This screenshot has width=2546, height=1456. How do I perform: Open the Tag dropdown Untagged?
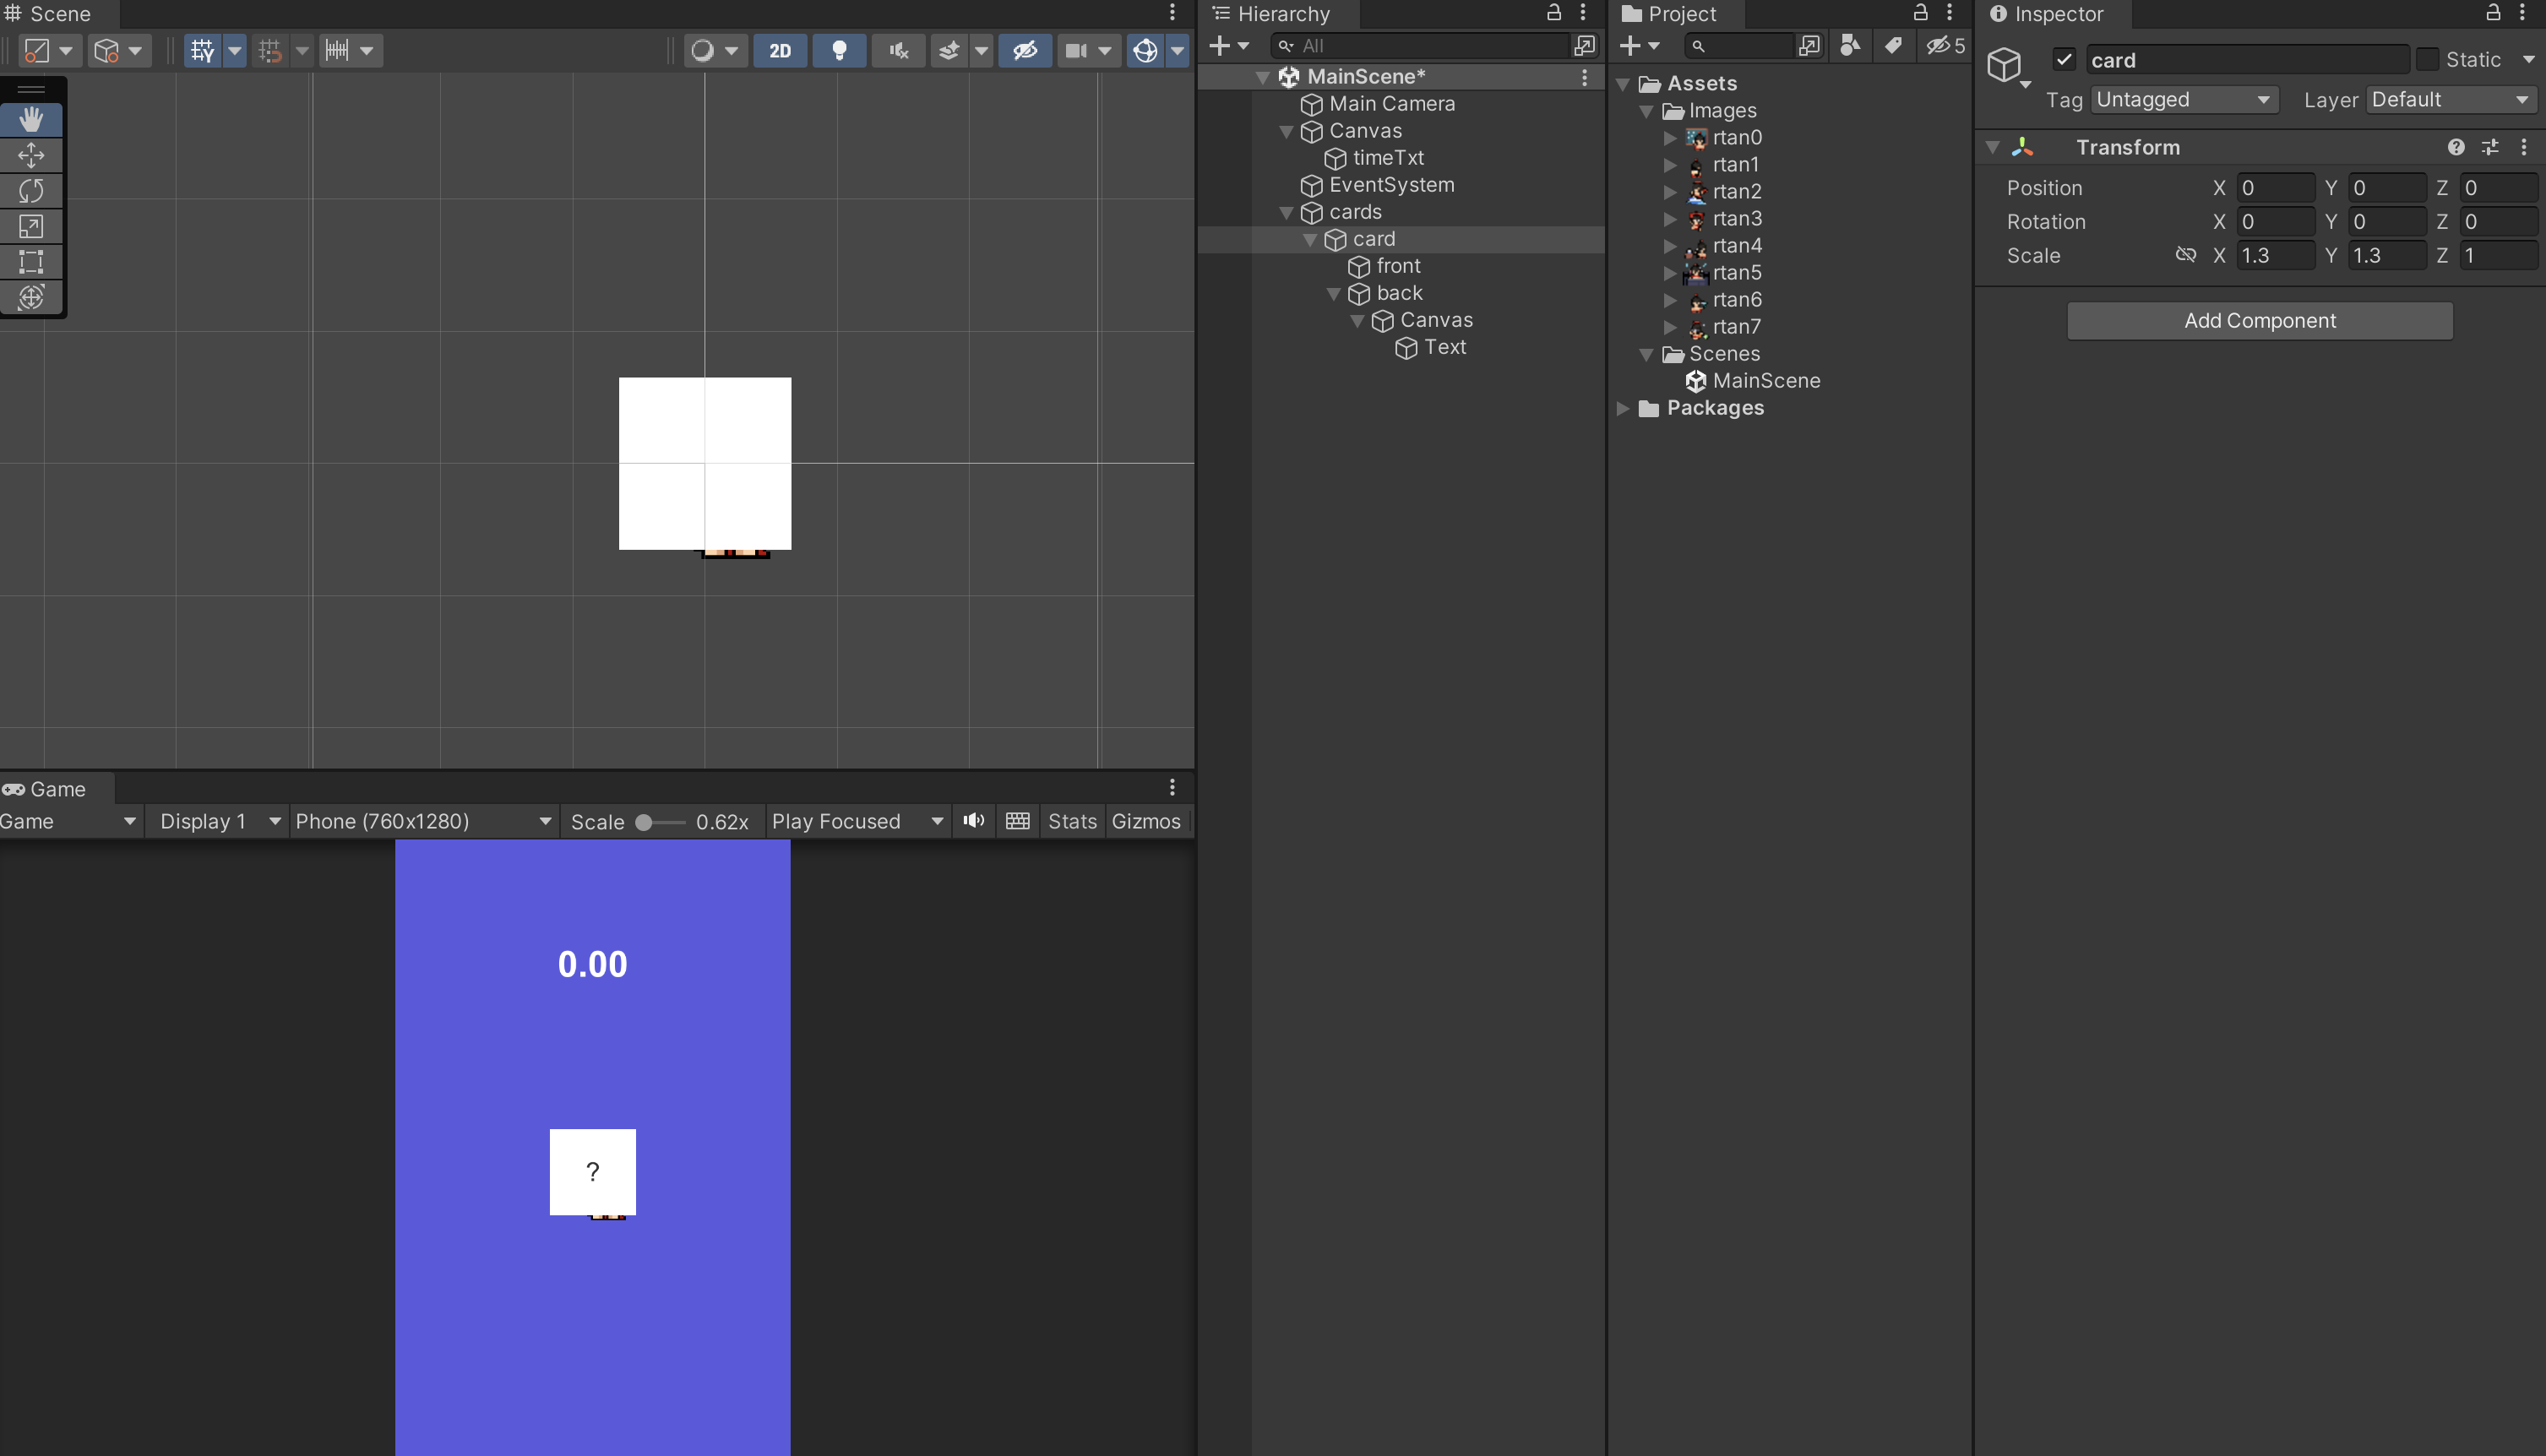pyautogui.click(x=2184, y=100)
